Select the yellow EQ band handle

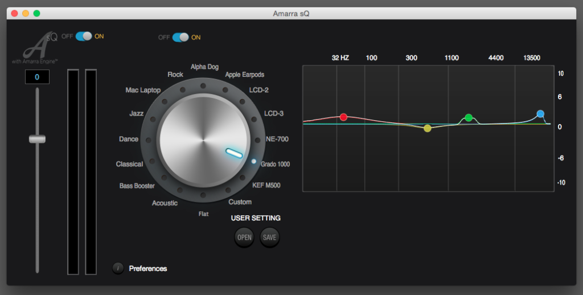[x=428, y=128]
